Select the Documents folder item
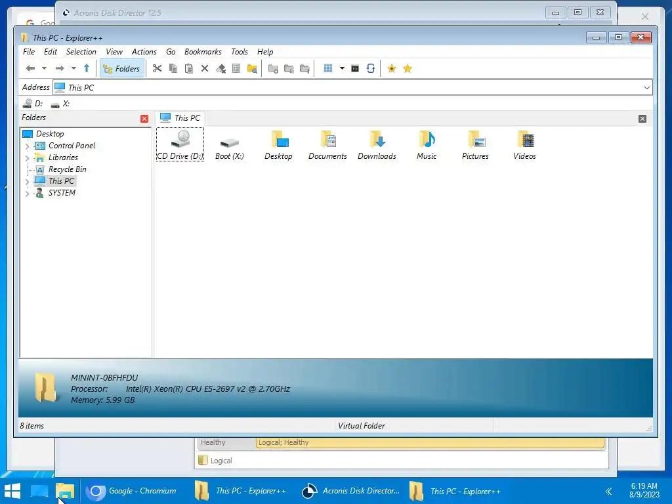Screen dimensions: 672x504 328,145
